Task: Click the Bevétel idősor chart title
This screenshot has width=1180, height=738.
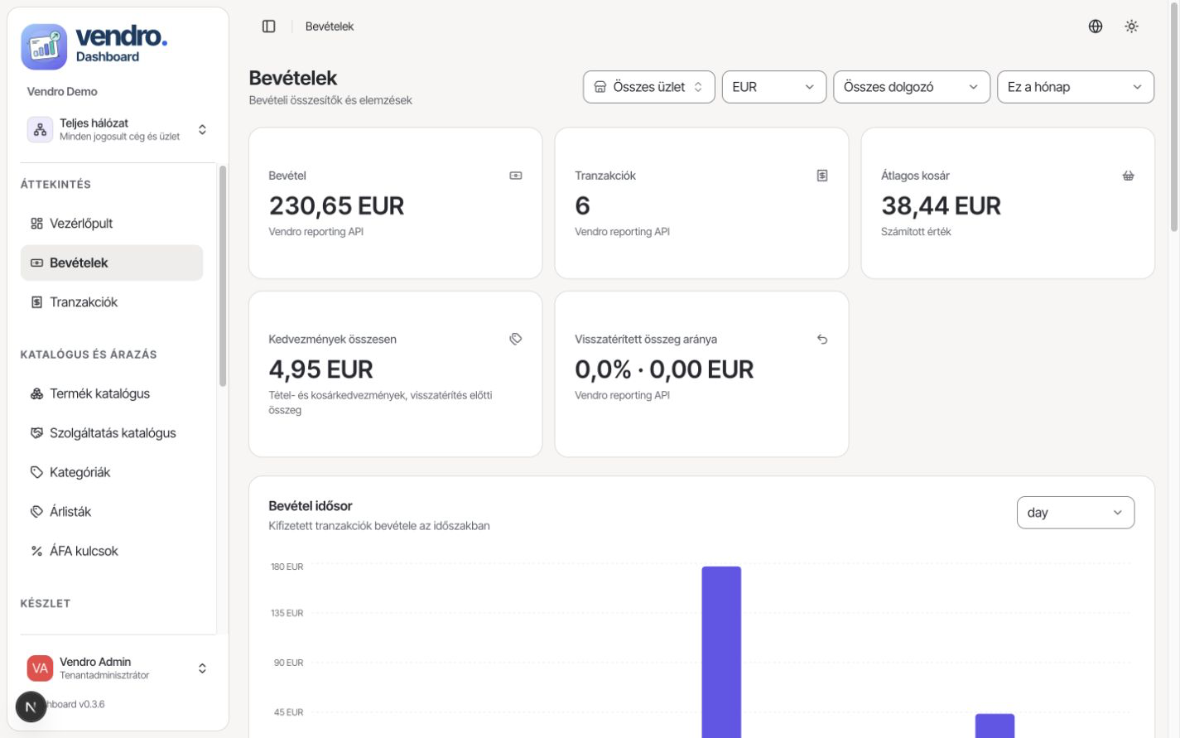Action: tap(311, 506)
